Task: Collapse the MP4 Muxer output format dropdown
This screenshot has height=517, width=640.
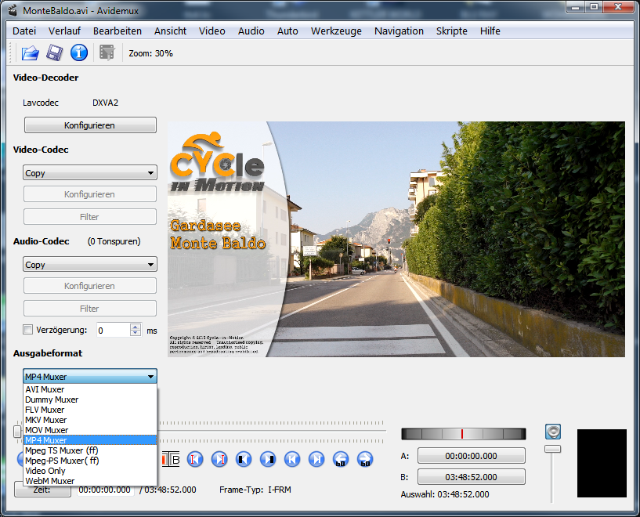Action: tap(90, 377)
